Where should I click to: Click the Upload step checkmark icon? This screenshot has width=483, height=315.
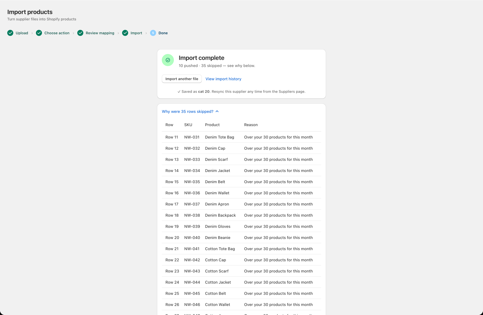[10, 33]
